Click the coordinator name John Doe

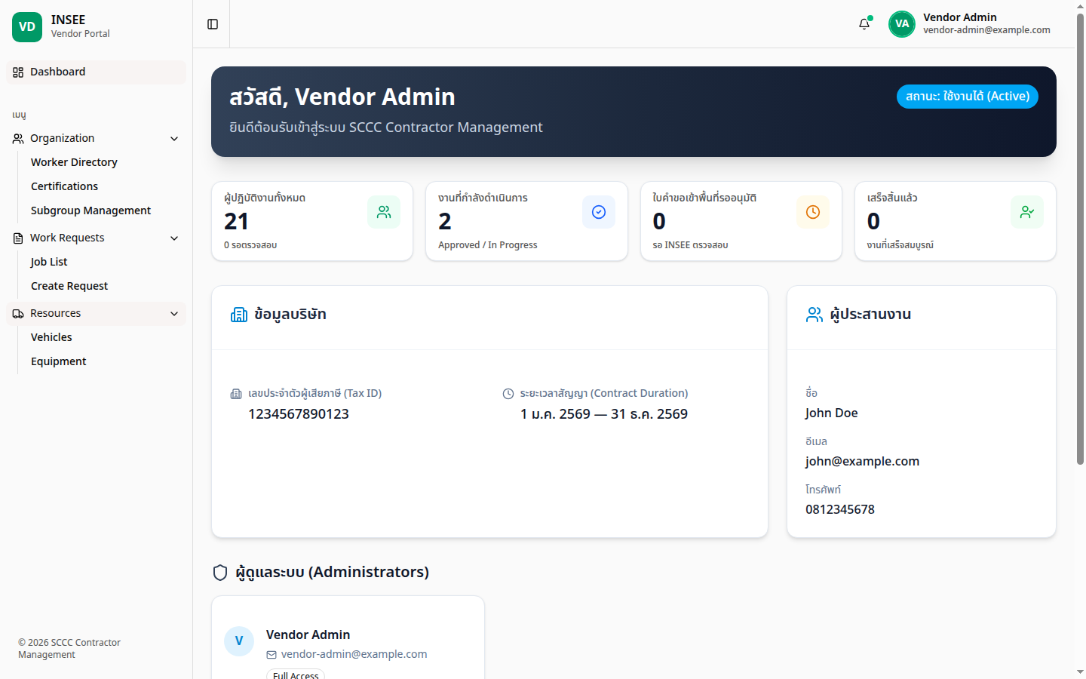pyautogui.click(x=831, y=413)
